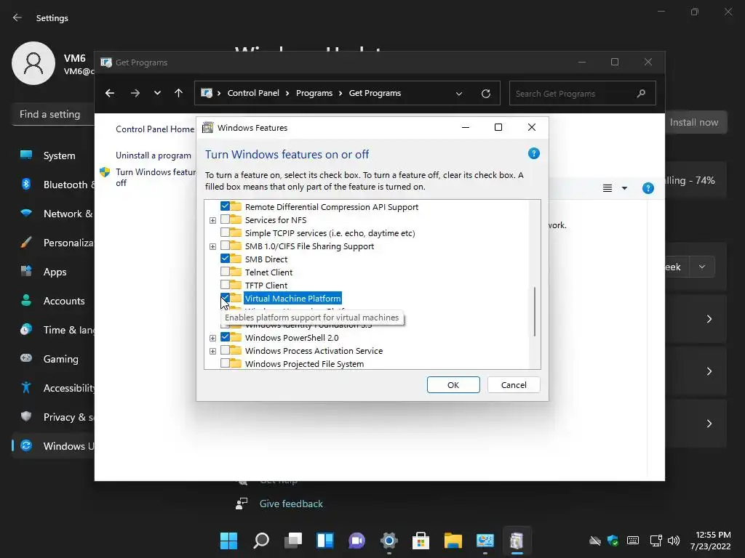745x558 pixels.
Task: Click the Settings back arrow
Action: (x=17, y=17)
